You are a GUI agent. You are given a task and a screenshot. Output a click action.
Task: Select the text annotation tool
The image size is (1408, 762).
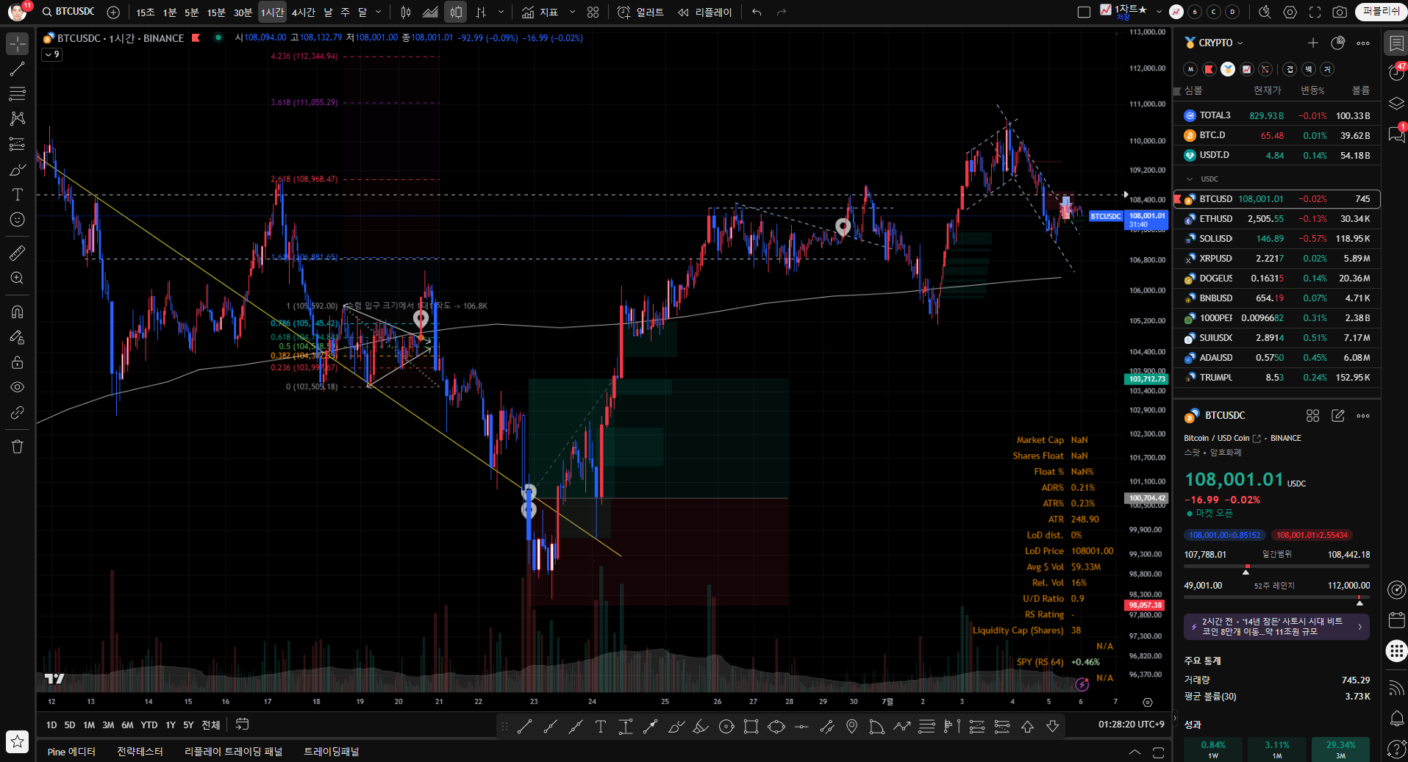[x=18, y=195]
